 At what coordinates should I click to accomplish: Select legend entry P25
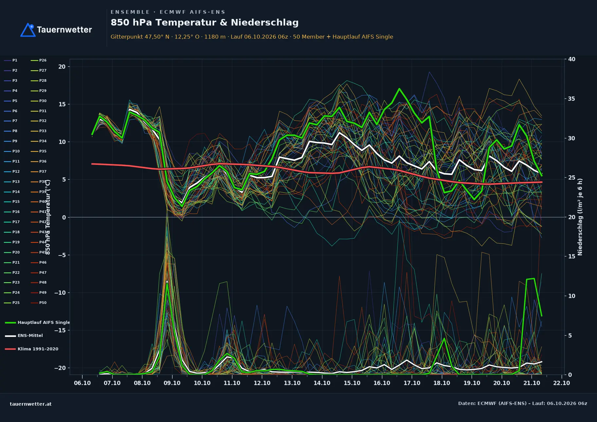point(12,303)
